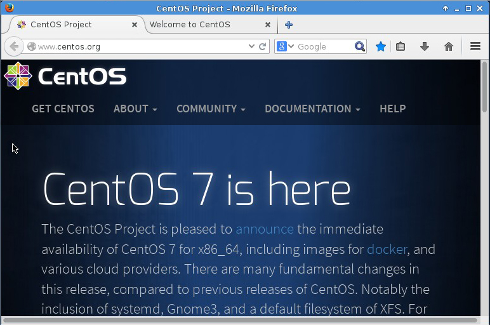Expand the COMMUNITY dropdown menu
This screenshot has height=325, width=490.
point(211,109)
